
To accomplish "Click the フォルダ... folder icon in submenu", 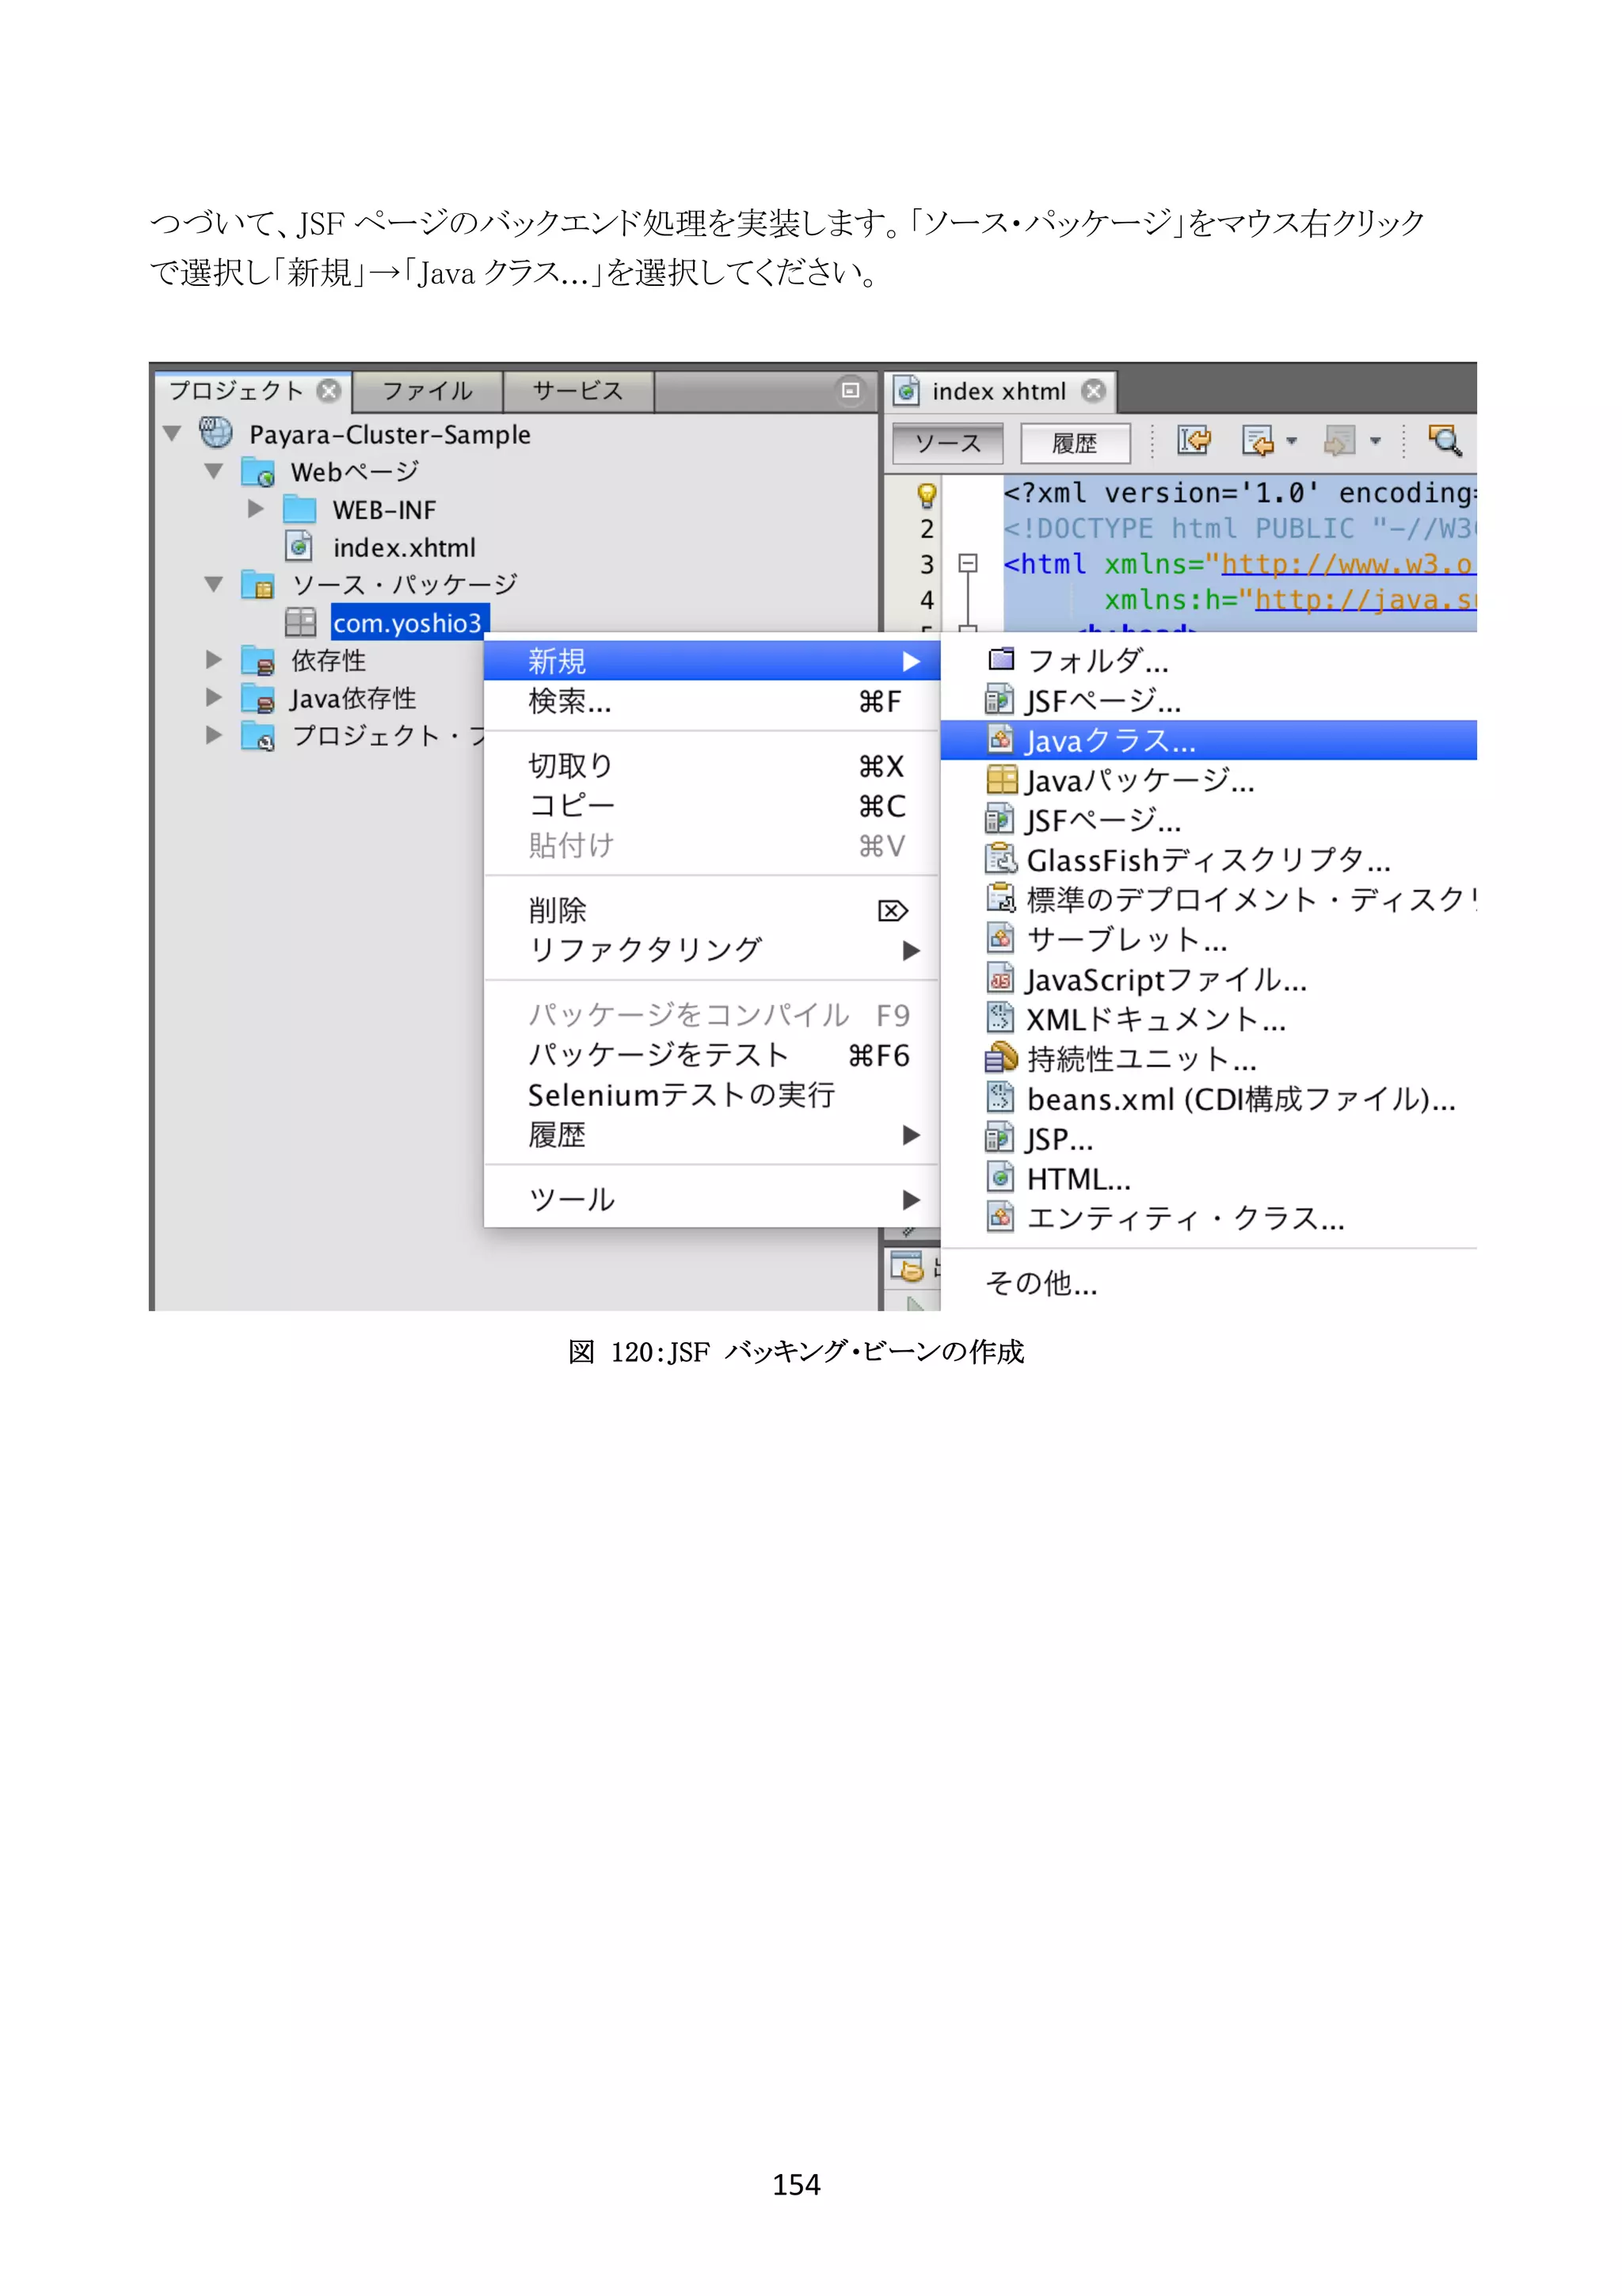I will [1000, 659].
